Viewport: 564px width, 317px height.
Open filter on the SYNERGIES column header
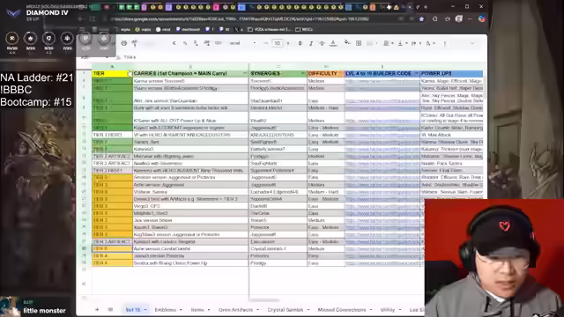click(303, 73)
